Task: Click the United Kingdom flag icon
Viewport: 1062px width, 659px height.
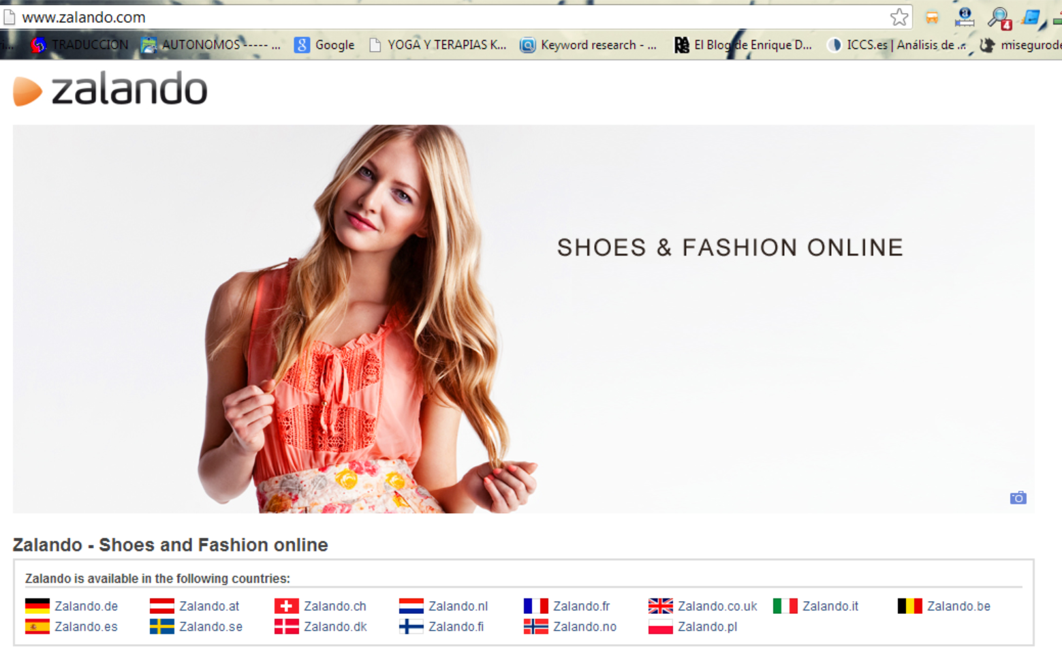Action: pos(661,606)
